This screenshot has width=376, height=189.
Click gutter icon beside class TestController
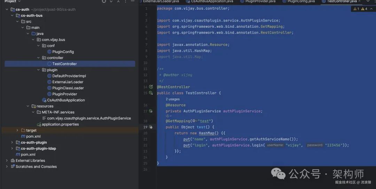pyautogui.click(x=151, y=93)
